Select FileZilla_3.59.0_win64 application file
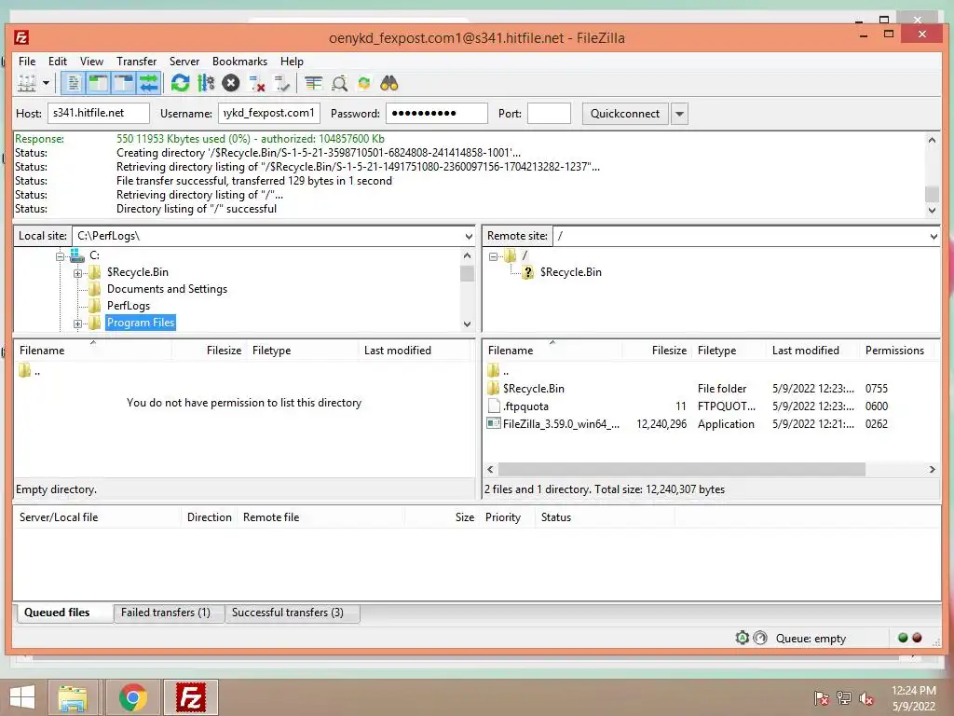Viewport: 954px width, 716px height. (x=561, y=424)
